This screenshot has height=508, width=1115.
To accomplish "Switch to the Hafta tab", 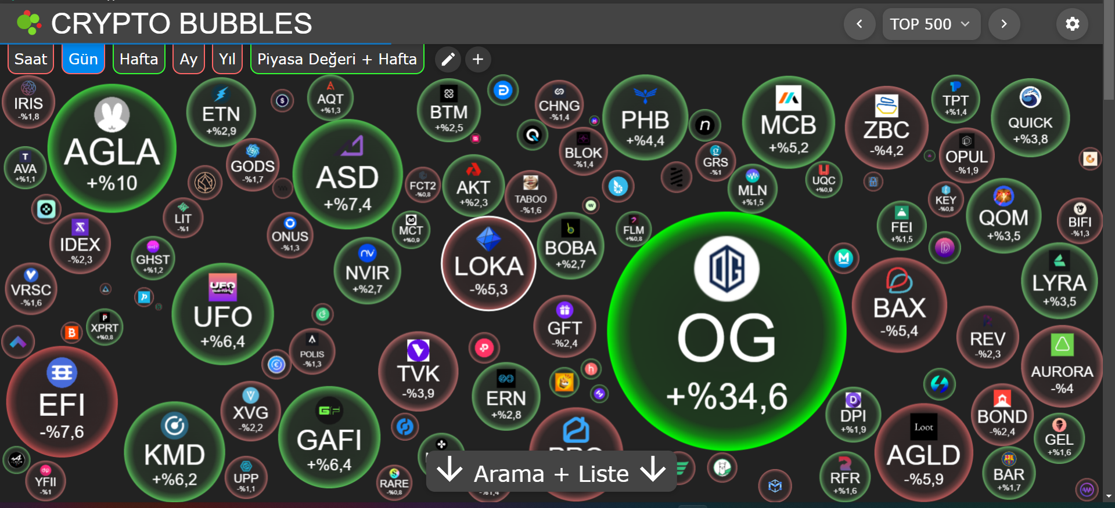I will [x=139, y=59].
